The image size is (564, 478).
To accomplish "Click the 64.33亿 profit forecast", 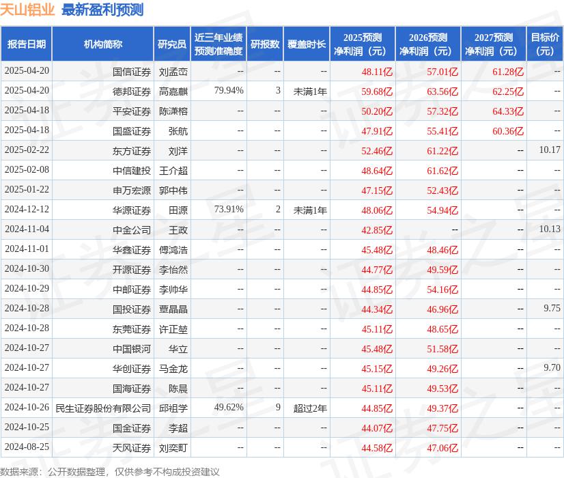I will coord(508,111).
